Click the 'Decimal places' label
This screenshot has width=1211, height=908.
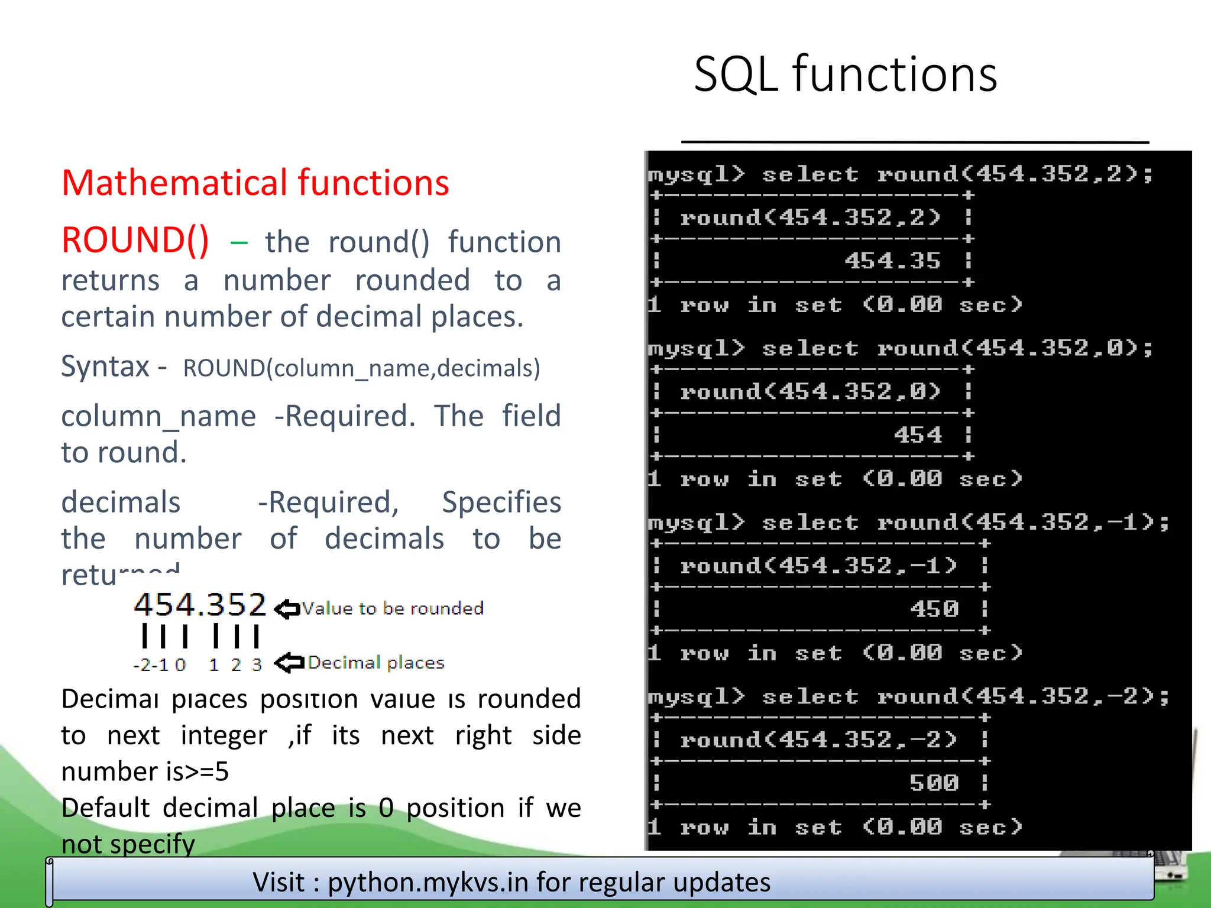376,663
